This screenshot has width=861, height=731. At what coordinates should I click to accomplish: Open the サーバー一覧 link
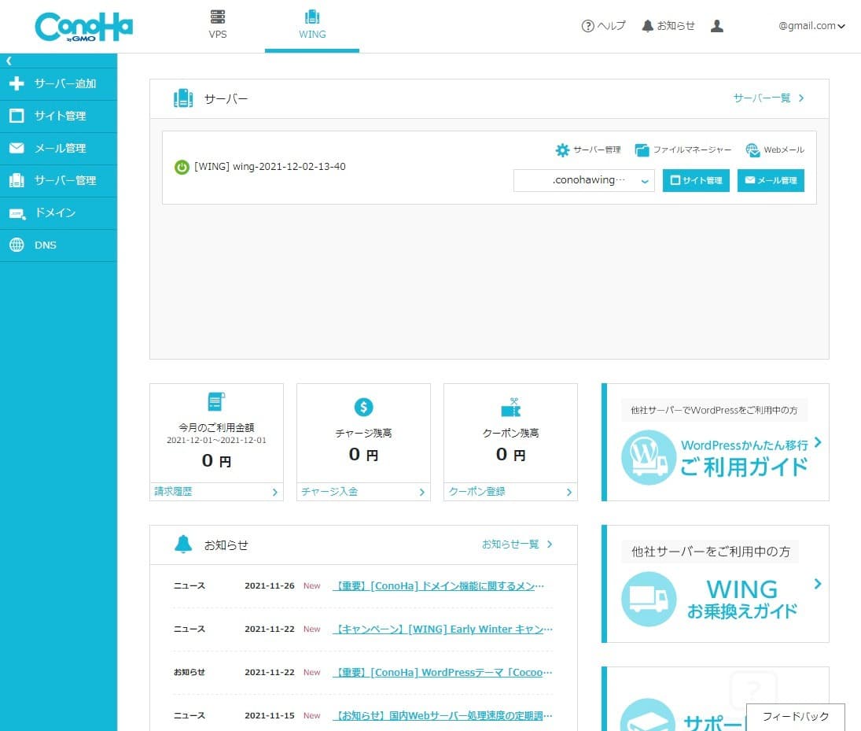(768, 98)
